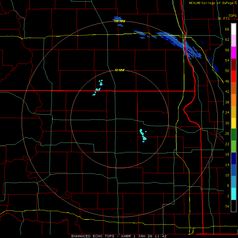Click the 10 scale value

(227, 175)
